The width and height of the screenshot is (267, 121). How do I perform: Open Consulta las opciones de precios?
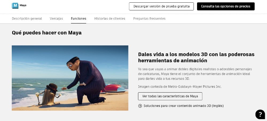(x=226, y=6)
